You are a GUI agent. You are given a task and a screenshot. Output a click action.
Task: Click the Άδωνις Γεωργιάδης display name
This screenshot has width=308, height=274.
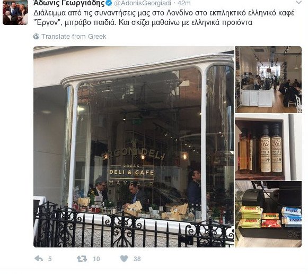[69, 3]
